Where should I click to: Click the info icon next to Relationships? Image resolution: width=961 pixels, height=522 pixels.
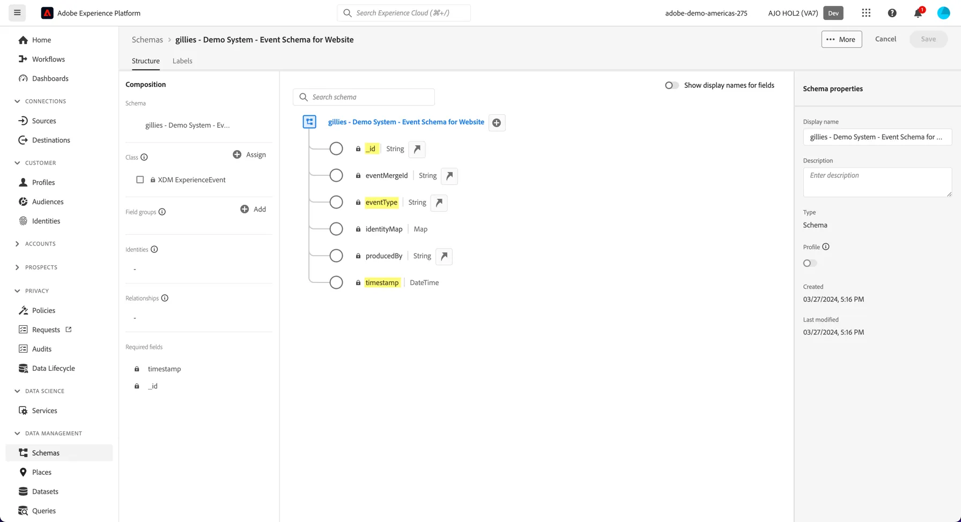click(x=165, y=298)
